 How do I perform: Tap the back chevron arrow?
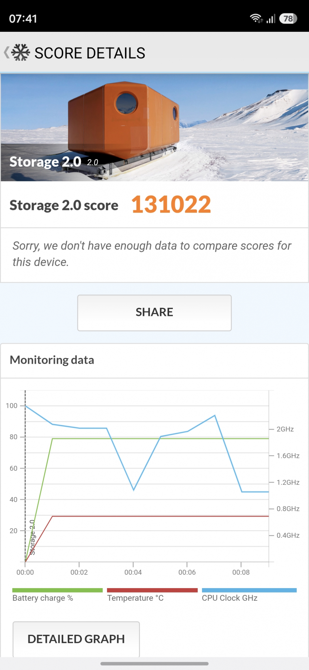coord(6,53)
